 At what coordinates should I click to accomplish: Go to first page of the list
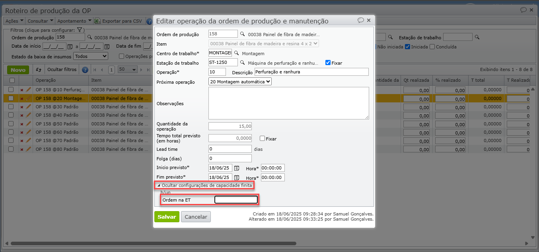(95, 70)
